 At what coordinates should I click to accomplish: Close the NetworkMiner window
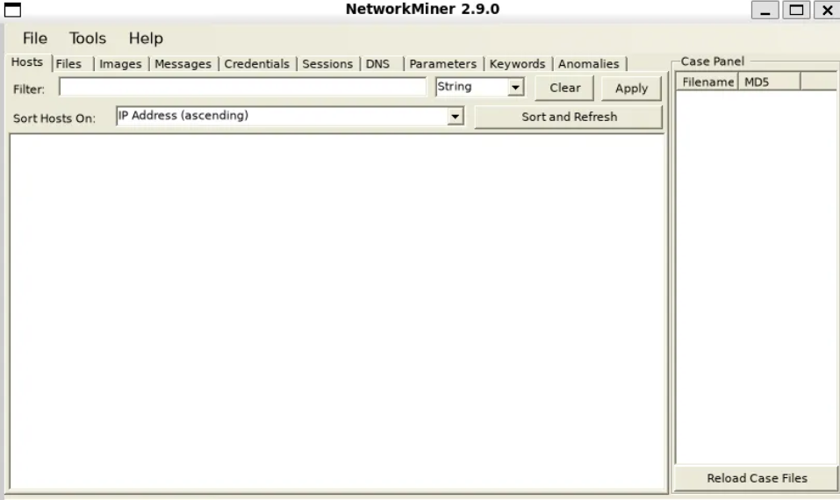click(x=827, y=10)
